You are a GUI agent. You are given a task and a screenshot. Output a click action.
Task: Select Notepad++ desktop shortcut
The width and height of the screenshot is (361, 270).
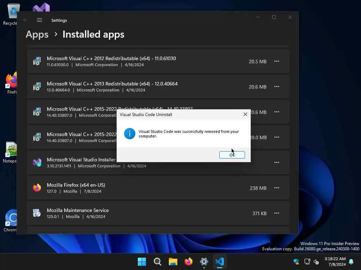coord(10,152)
